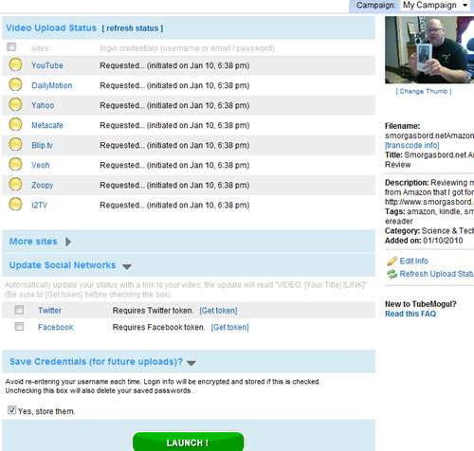The image size is (474, 451).
Task: Click the 'Added on: 01/10/2010' text
Action: 424,241
